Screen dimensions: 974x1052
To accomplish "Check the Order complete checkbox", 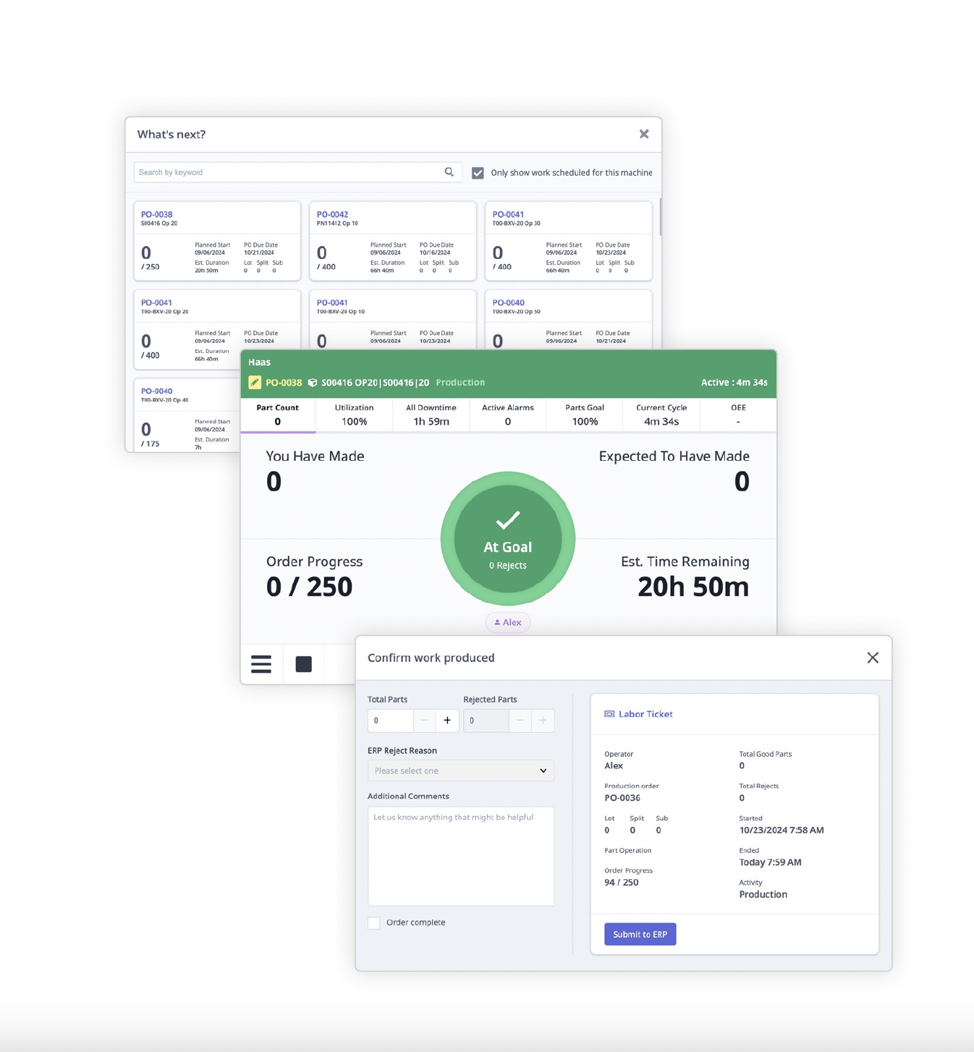I will (374, 923).
